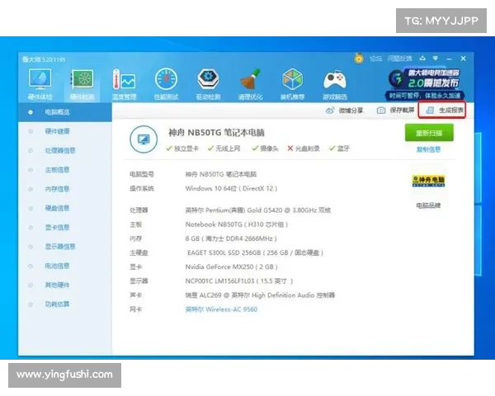Click the 复制信息 copy info link
This screenshot has width=495, height=396.
(x=428, y=149)
